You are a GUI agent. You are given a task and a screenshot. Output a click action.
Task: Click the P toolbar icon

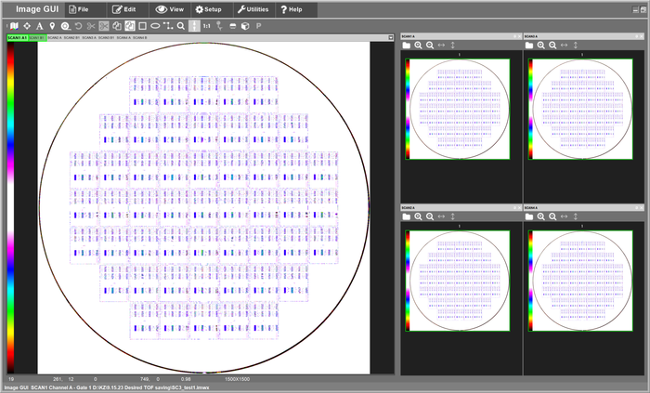[258, 26]
